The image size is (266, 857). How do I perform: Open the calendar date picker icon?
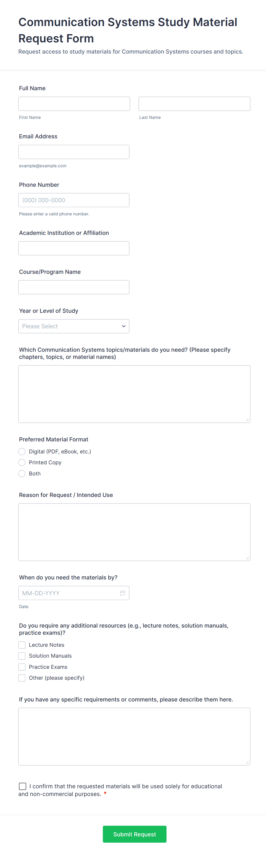click(122, 593)
